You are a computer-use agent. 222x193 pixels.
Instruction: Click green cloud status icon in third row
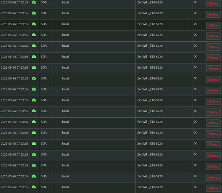coord(34,24)
